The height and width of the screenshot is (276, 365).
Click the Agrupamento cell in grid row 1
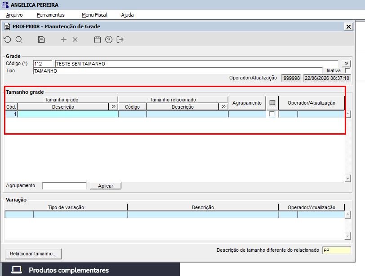tap(247, 114)
